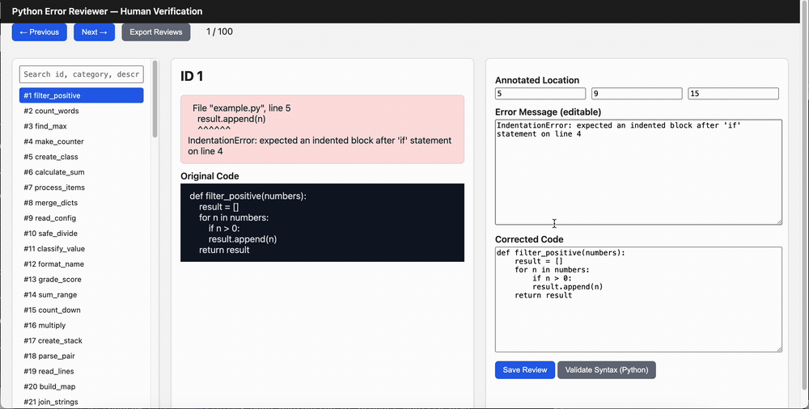This screenshot has width=809, height=409.
Task: Edit annotated location field showing 9
Action: (x=637, y=93)
